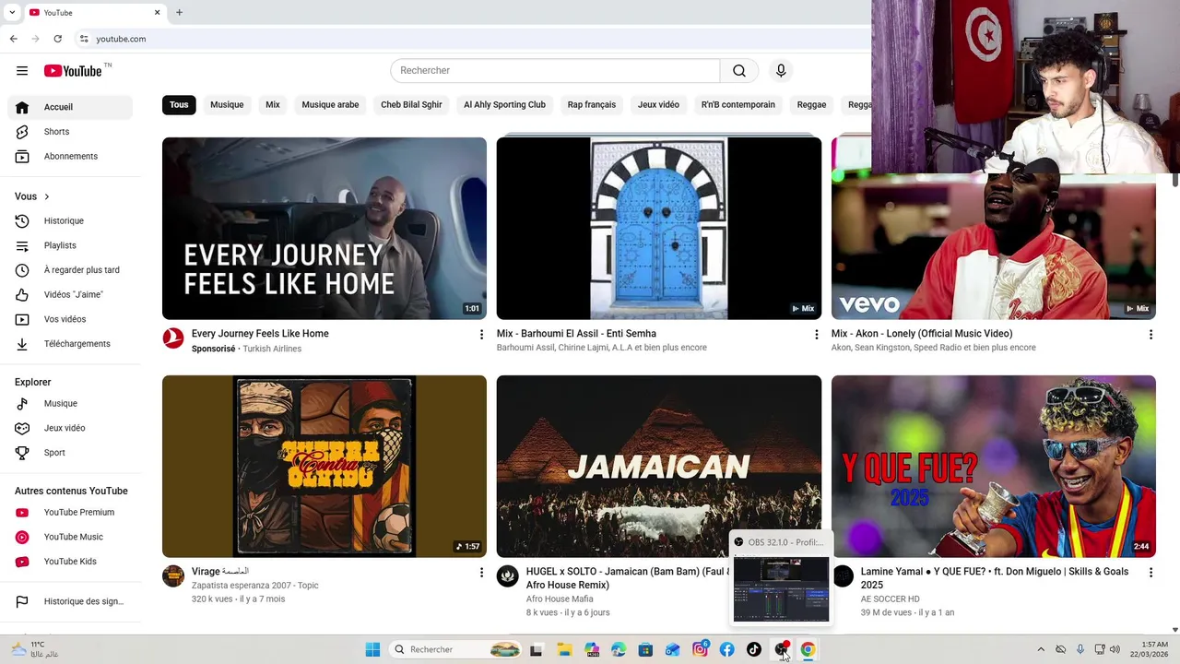This screenshot has height=664, width=1180.
Task: Click the YouTube logo
Action: coord(74,71)
